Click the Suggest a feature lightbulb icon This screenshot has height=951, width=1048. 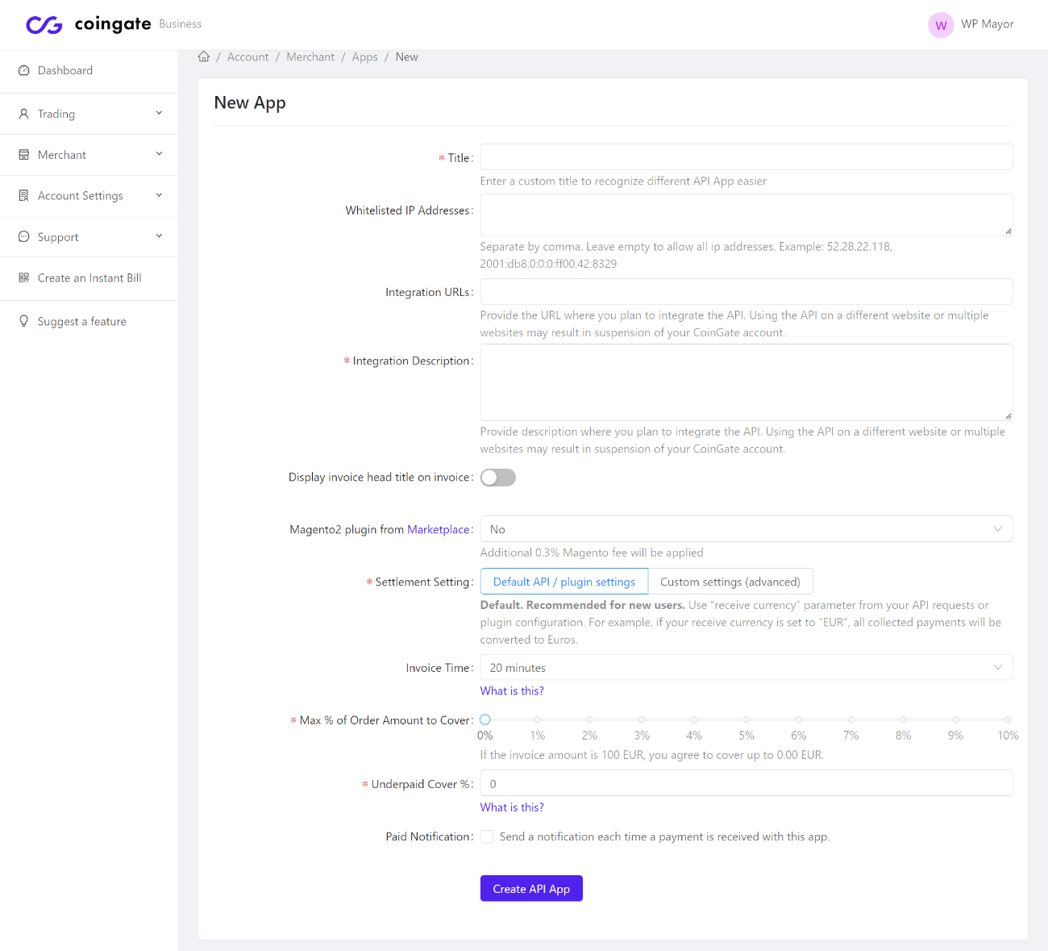(x=24, y=321)
